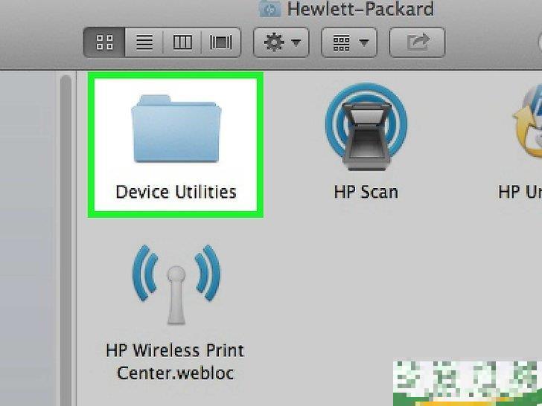Switch Finder to list view
Image resolution: width=542 pixels, height=406 pixels.
click(144, 42)
